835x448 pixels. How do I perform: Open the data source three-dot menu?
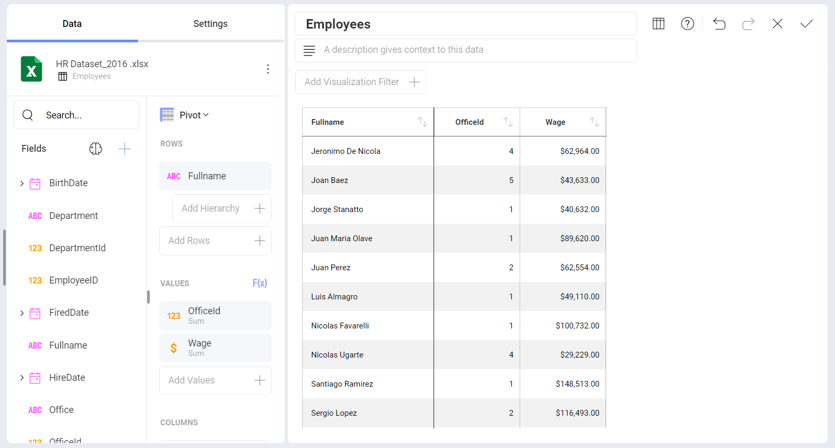(x=268, y=69)
